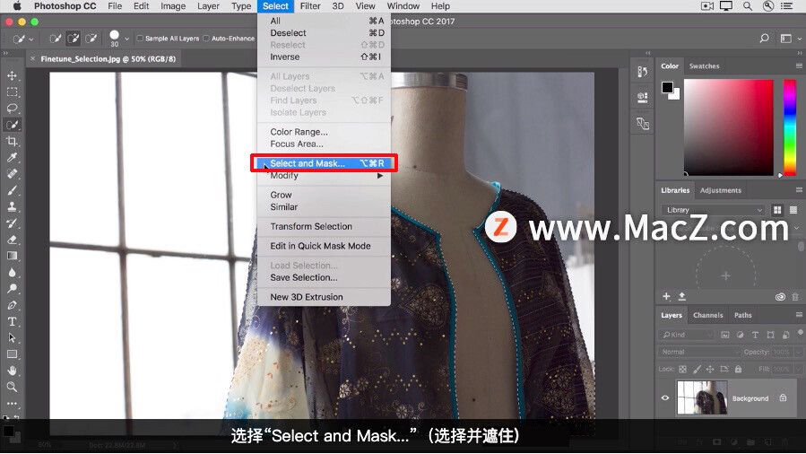The image size is (806, 454).
Task: Click add content plus in Libraries
Action: [666, 297]
